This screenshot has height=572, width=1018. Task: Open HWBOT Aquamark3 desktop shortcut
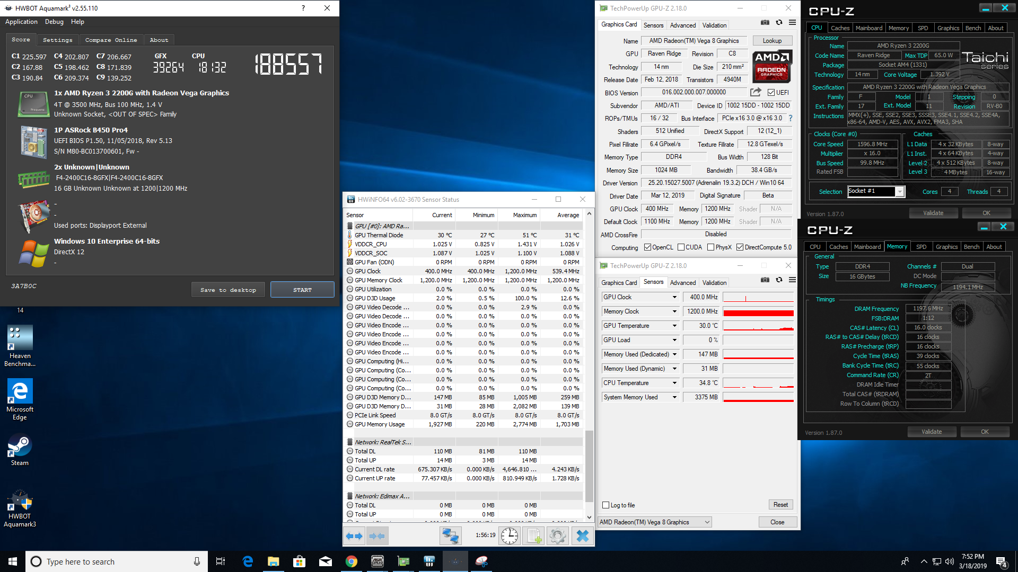pos(20,508)
